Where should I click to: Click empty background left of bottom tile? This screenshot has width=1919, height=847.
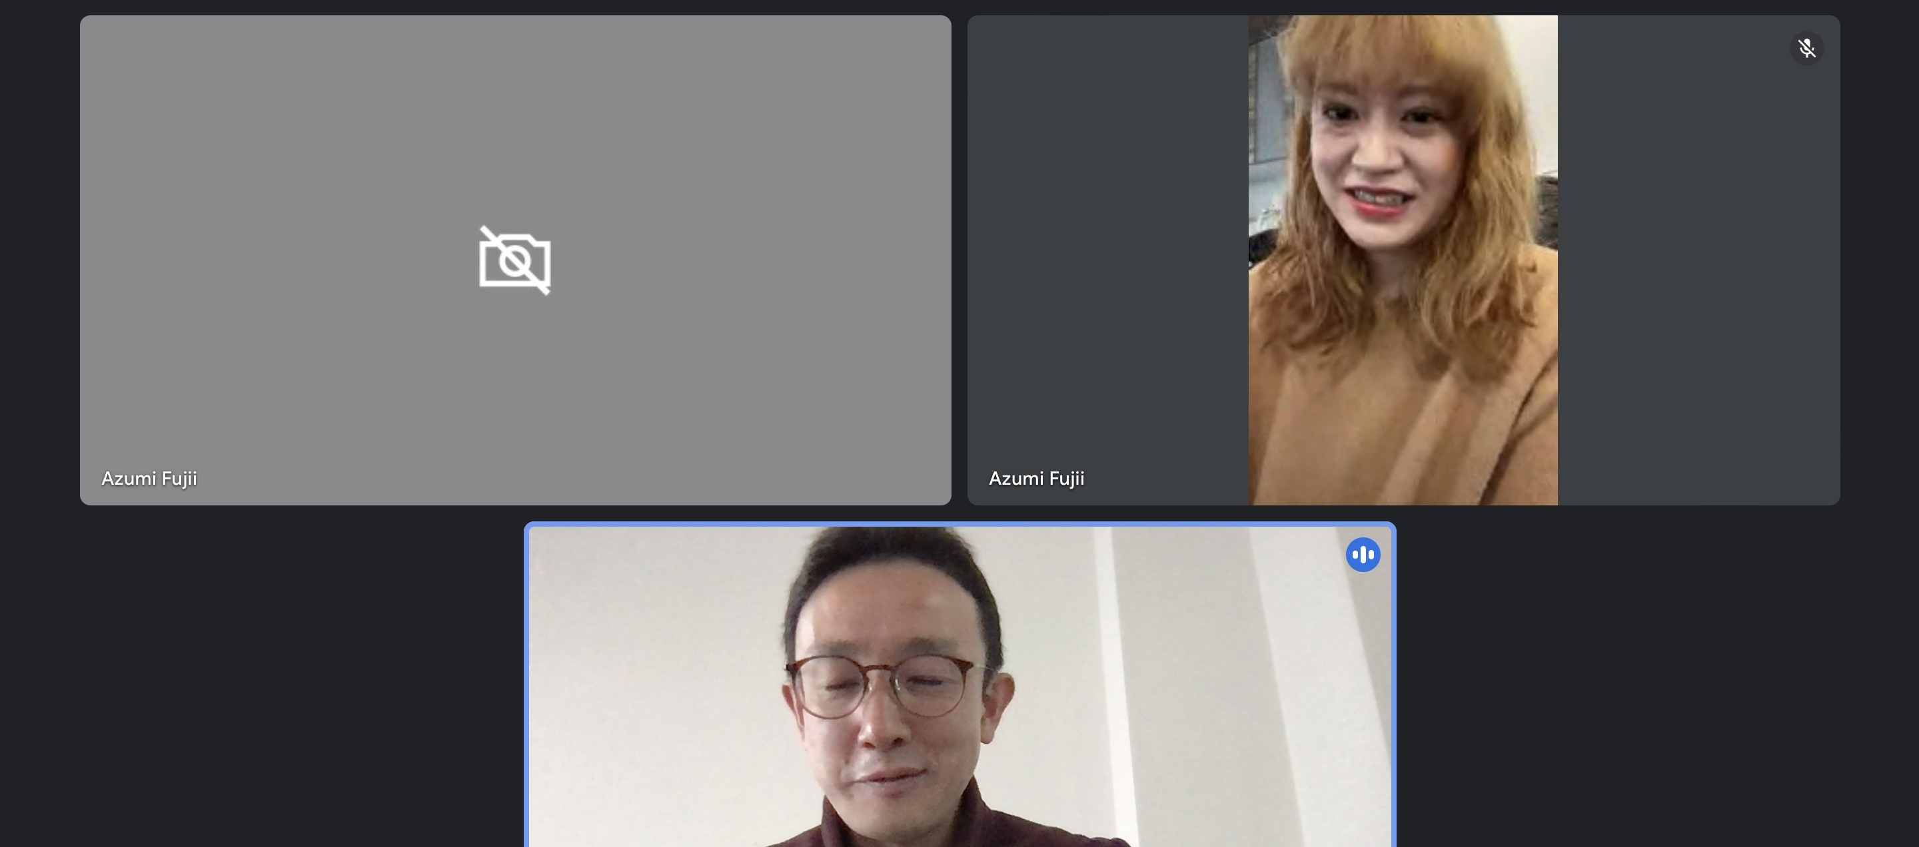(261, 685)
